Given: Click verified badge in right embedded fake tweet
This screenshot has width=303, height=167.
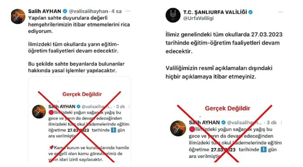Looking at the screenshot, I should click(223, 122).
